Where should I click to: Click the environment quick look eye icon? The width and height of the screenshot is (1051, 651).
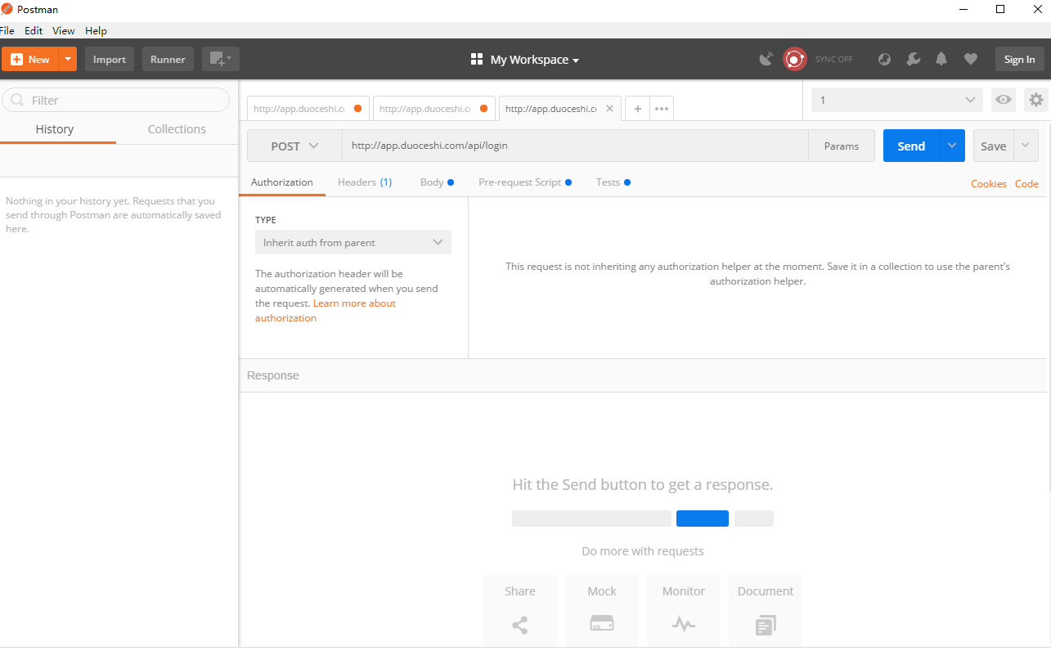(1004, 100)
